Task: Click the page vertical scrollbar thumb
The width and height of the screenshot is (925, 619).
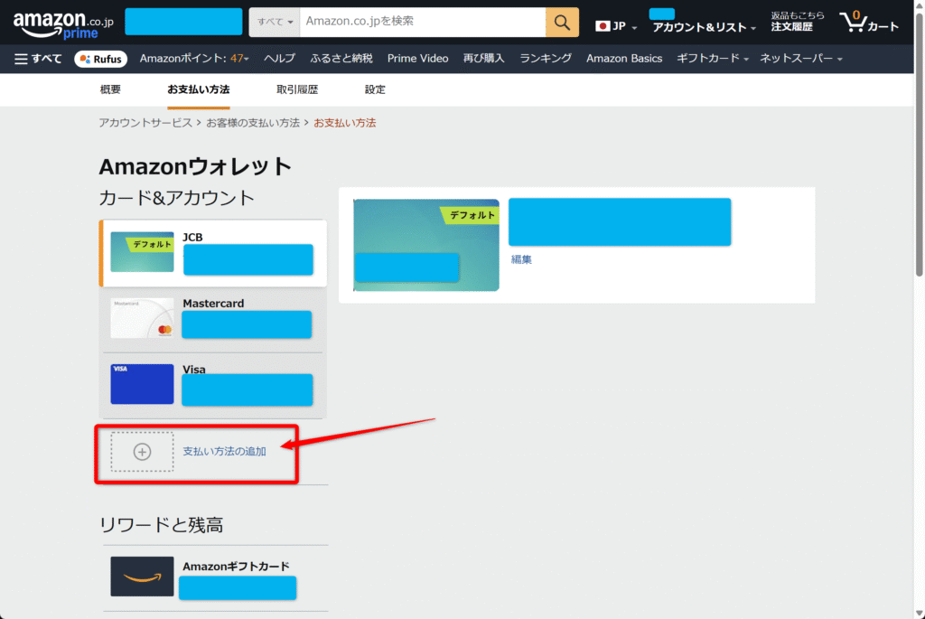Action: point(919,144)
